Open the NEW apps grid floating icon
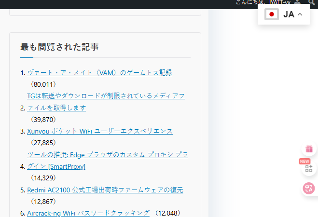This screenshot has width=318, height=217. coord(309,168)
